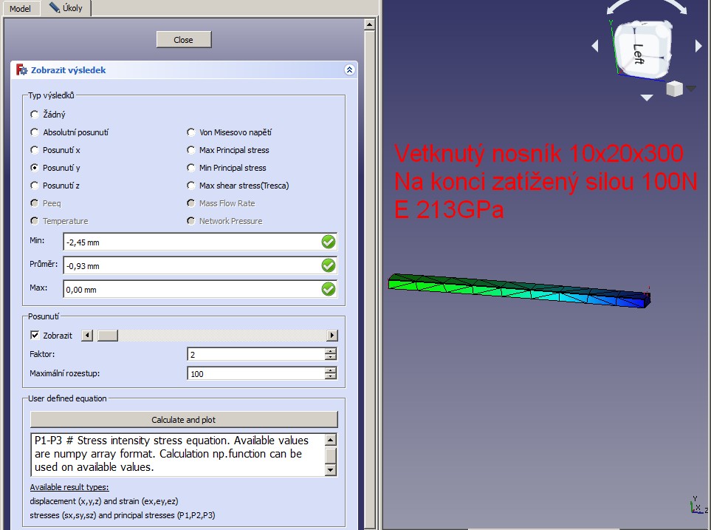Screen dimensions: 711x530
Task: Click the navigation cube Left face
Action: (641, 49)
